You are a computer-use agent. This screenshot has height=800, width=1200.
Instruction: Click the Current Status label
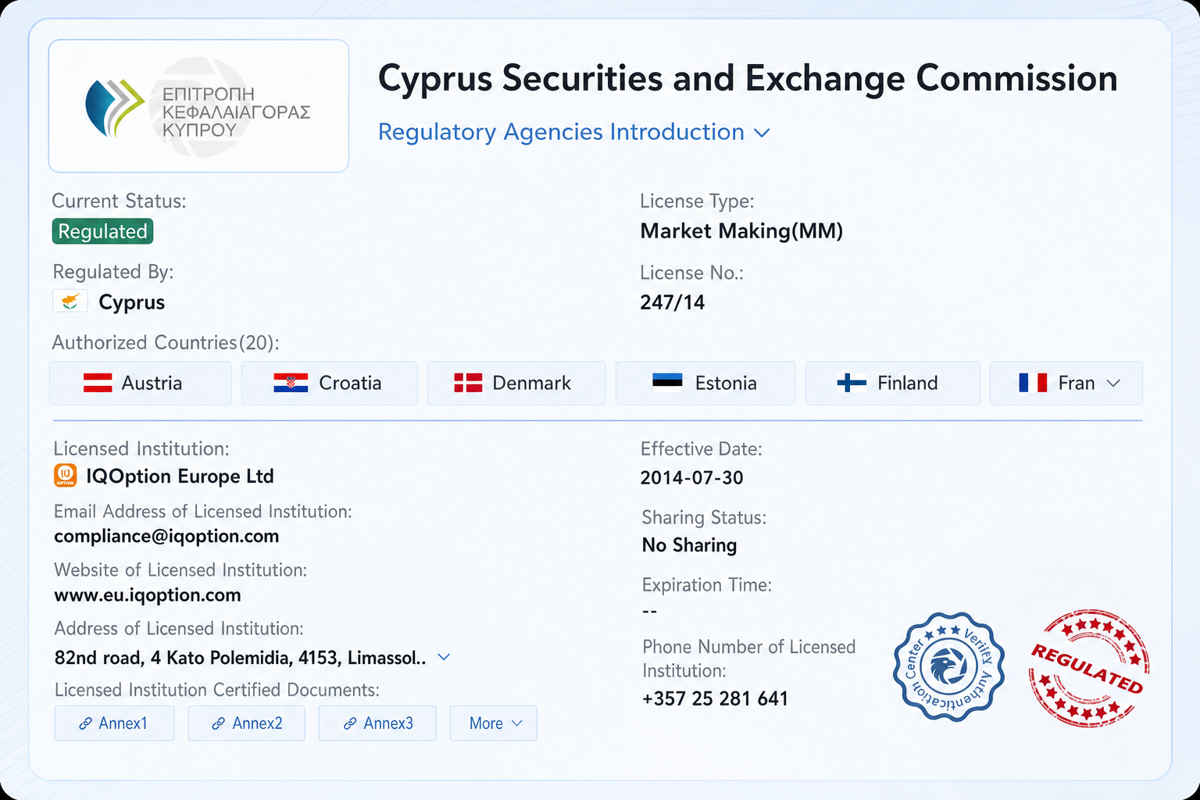coord(119,201)
